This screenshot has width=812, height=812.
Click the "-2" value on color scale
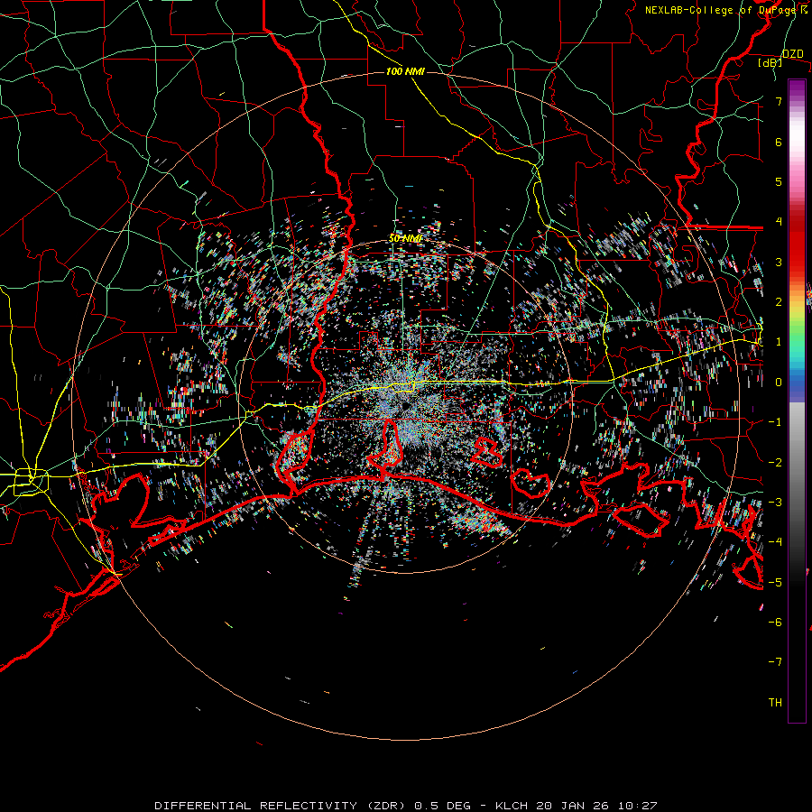pyautogui.click(x=775, y=463)
